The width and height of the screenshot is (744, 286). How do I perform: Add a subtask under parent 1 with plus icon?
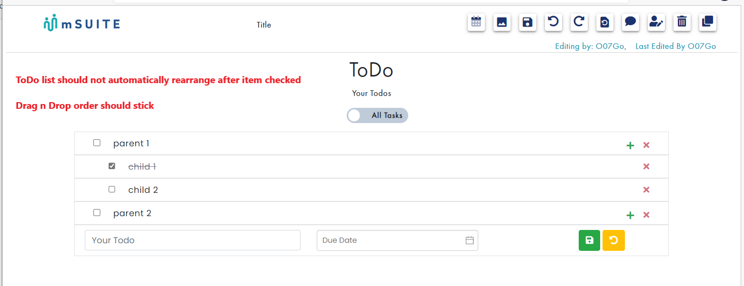point(630,145)
